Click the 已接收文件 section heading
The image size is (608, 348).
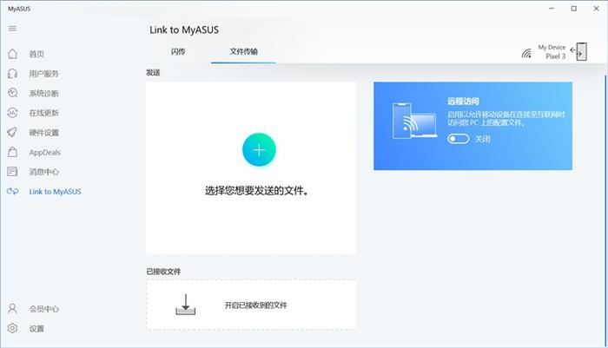click(x=163, y=272)
